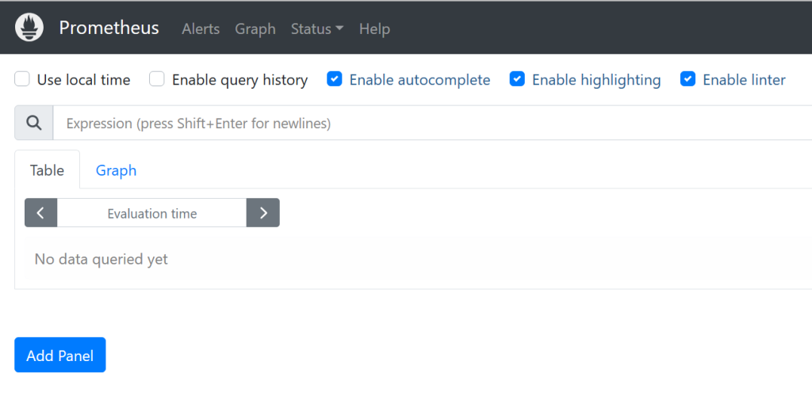
Task: Focus the Expression query input field
Action: (x=428, y=124)
